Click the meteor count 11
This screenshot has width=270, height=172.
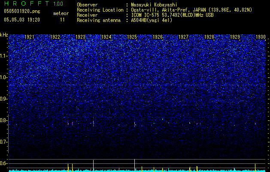pyautogui.click(x=62, y=20)
